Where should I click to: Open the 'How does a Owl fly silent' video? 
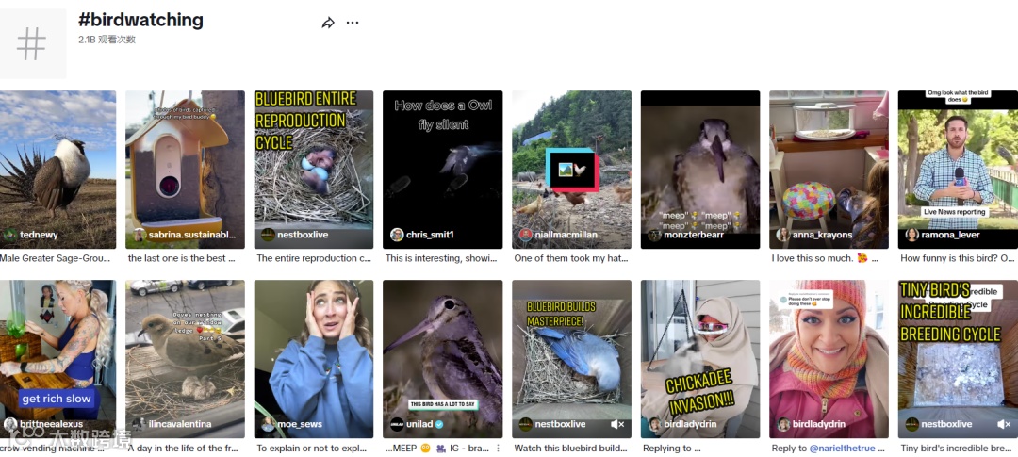tap(443, 170)
